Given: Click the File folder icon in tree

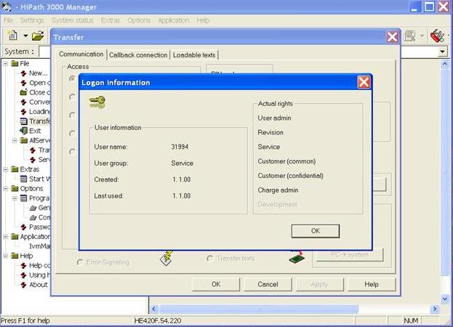Looking at the screenshot, I should coord(15,63).
